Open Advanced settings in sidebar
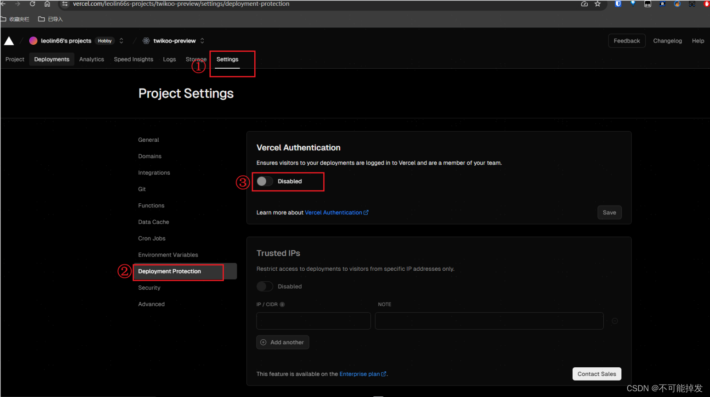 [x=151, y=304]
